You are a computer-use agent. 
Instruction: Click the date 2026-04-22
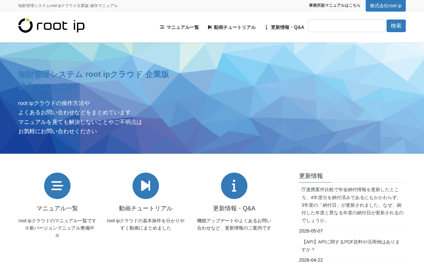pyautogui.click(x=311, y=260)
